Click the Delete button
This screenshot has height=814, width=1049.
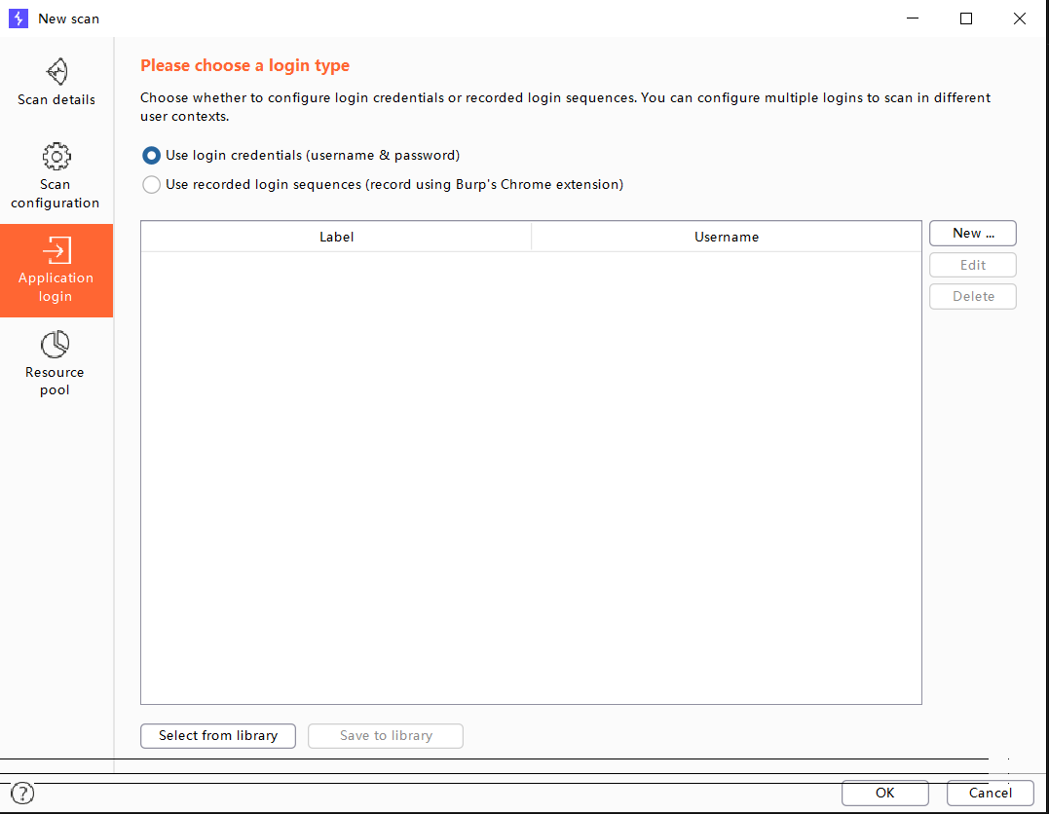tap(972, 296)
